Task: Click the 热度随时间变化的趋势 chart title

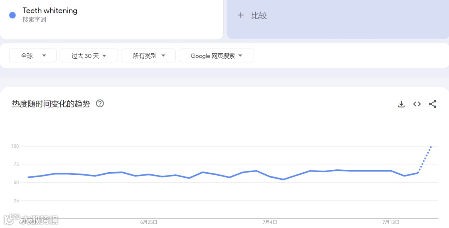Action: [51, 104]
